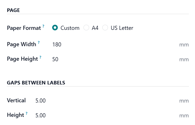Select the Custom paper format radio
This screenshot has height=125, width=195.
pos(55,28)
